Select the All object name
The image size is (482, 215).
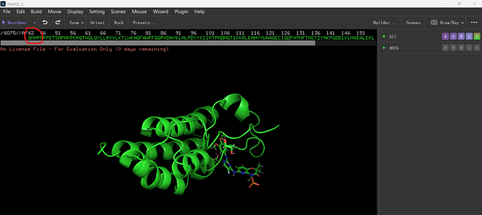point(393,36)
